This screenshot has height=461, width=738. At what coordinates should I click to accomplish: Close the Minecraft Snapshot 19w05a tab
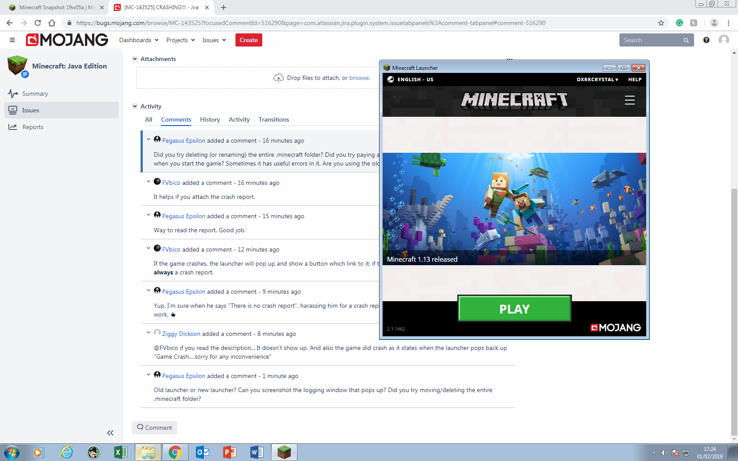point(102,7)
